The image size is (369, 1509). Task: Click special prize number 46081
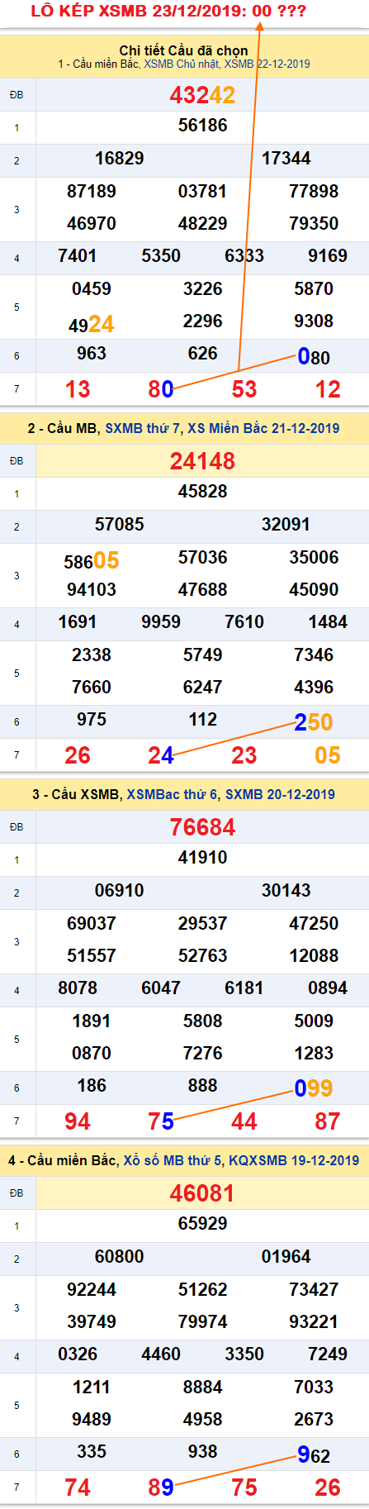[x=202, y=1193]
